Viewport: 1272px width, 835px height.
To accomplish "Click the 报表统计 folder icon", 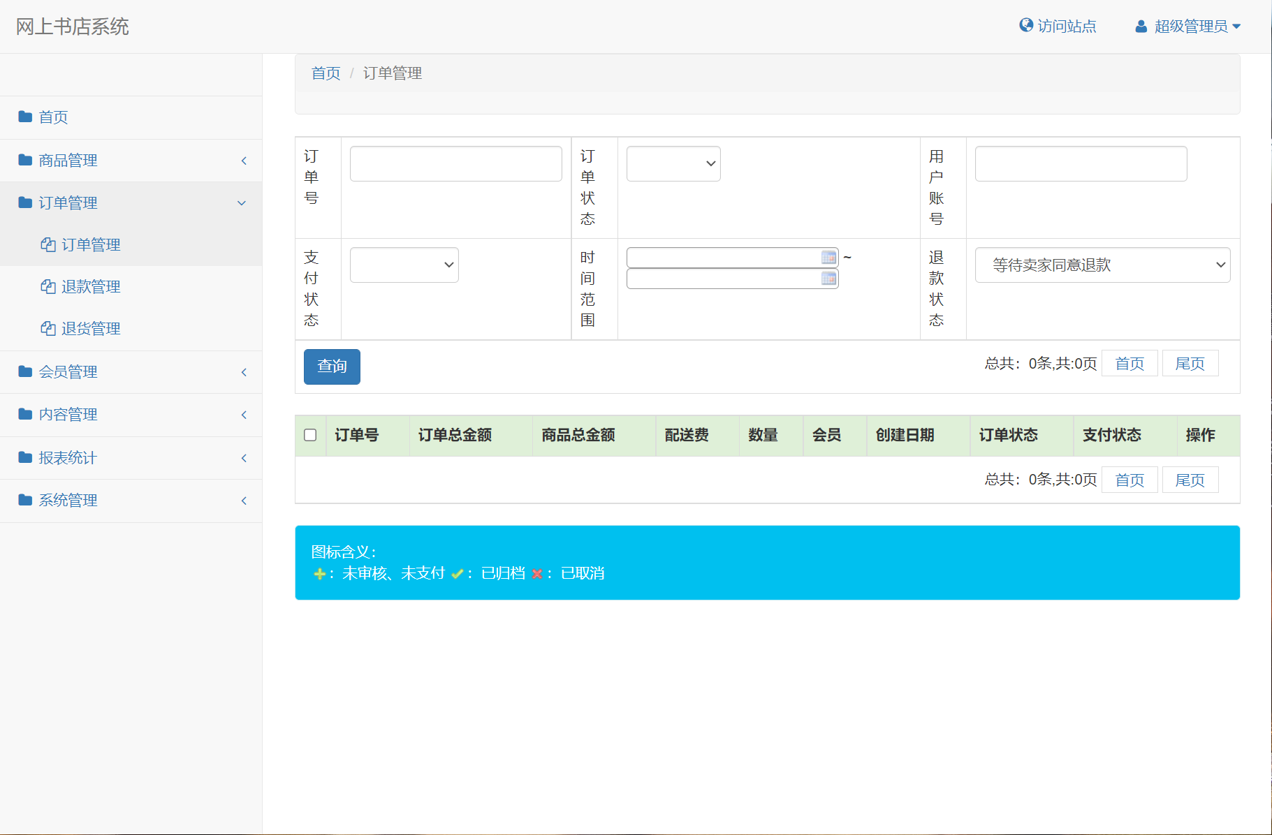I will 24,457.
